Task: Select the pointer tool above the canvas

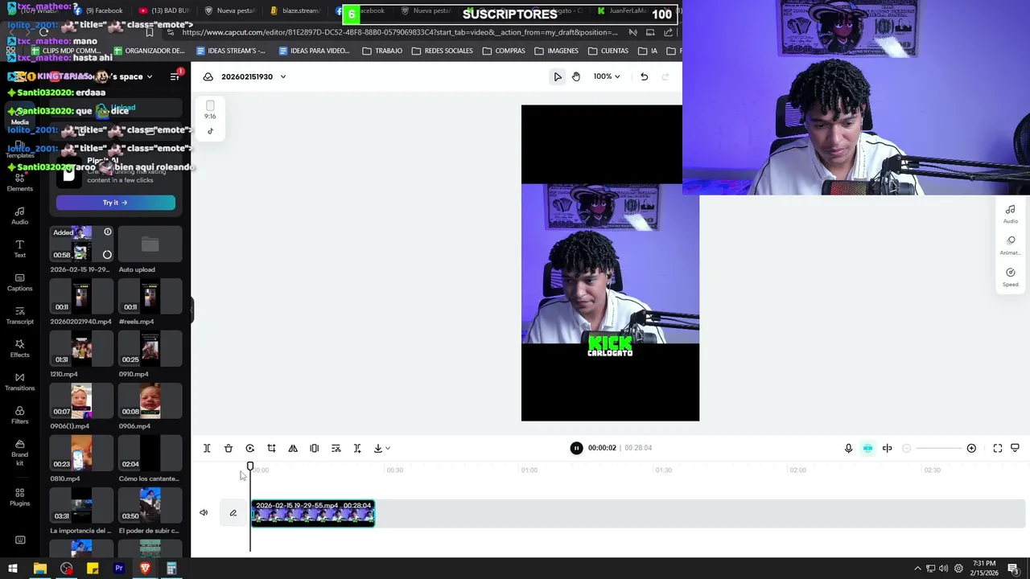Action: point(557,76)
